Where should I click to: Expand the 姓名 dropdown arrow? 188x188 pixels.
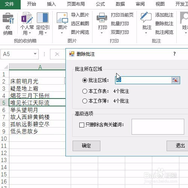[186, 33]
